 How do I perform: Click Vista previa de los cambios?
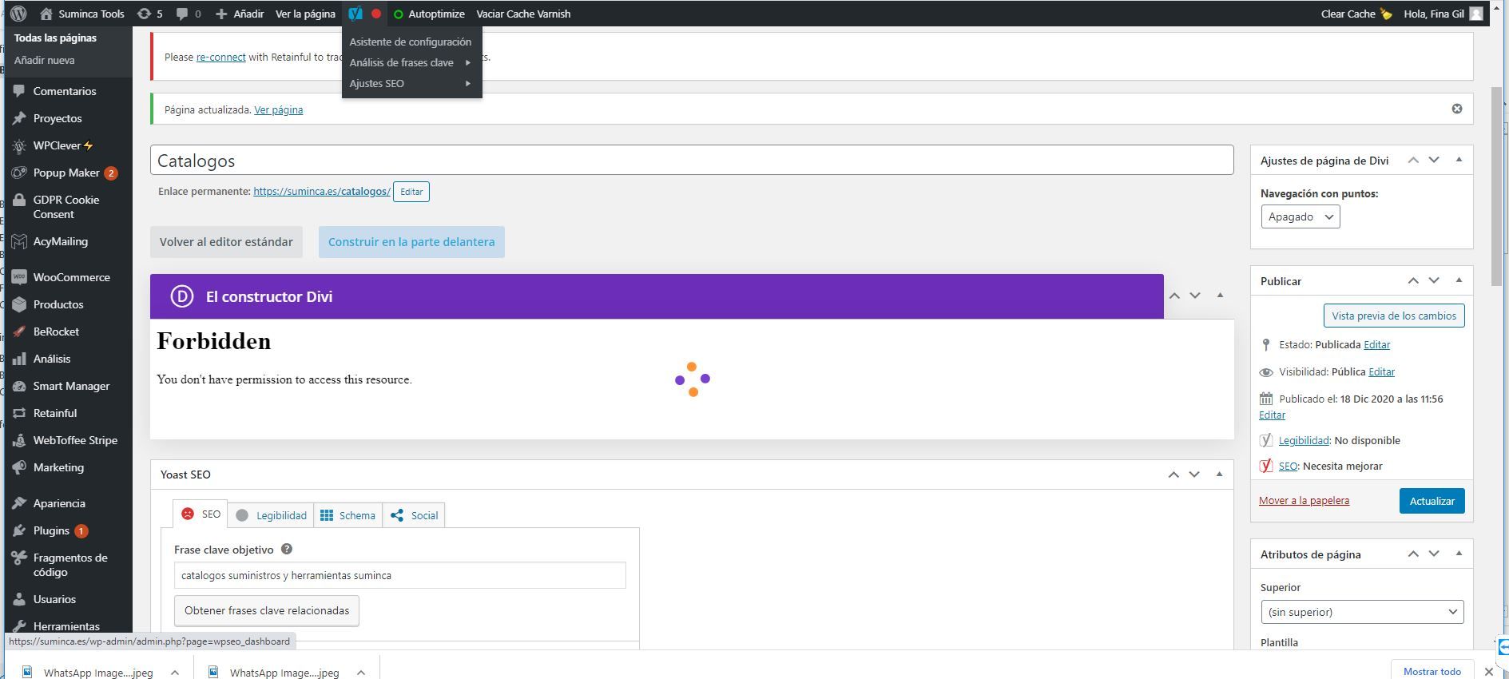pyautogui.click(x=1394, y=316)
